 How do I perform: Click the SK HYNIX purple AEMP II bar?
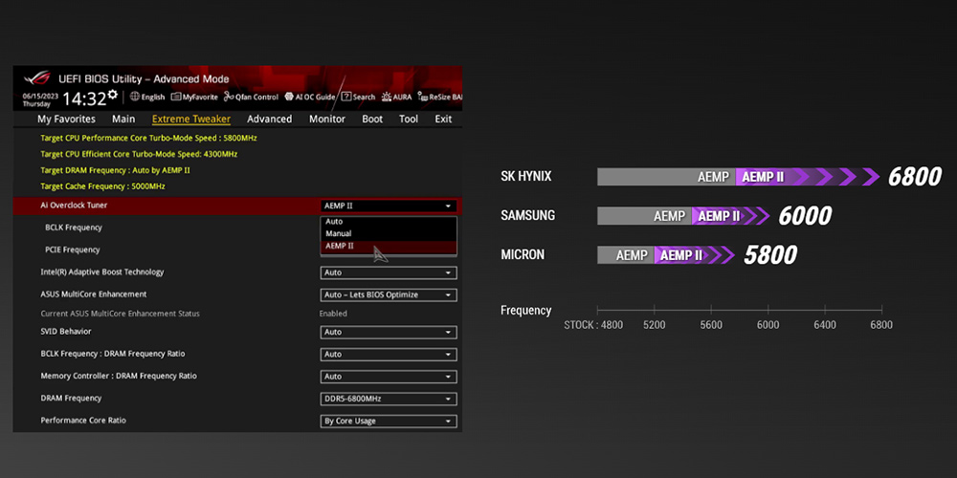pyautogui.click(x=808, y=177)
